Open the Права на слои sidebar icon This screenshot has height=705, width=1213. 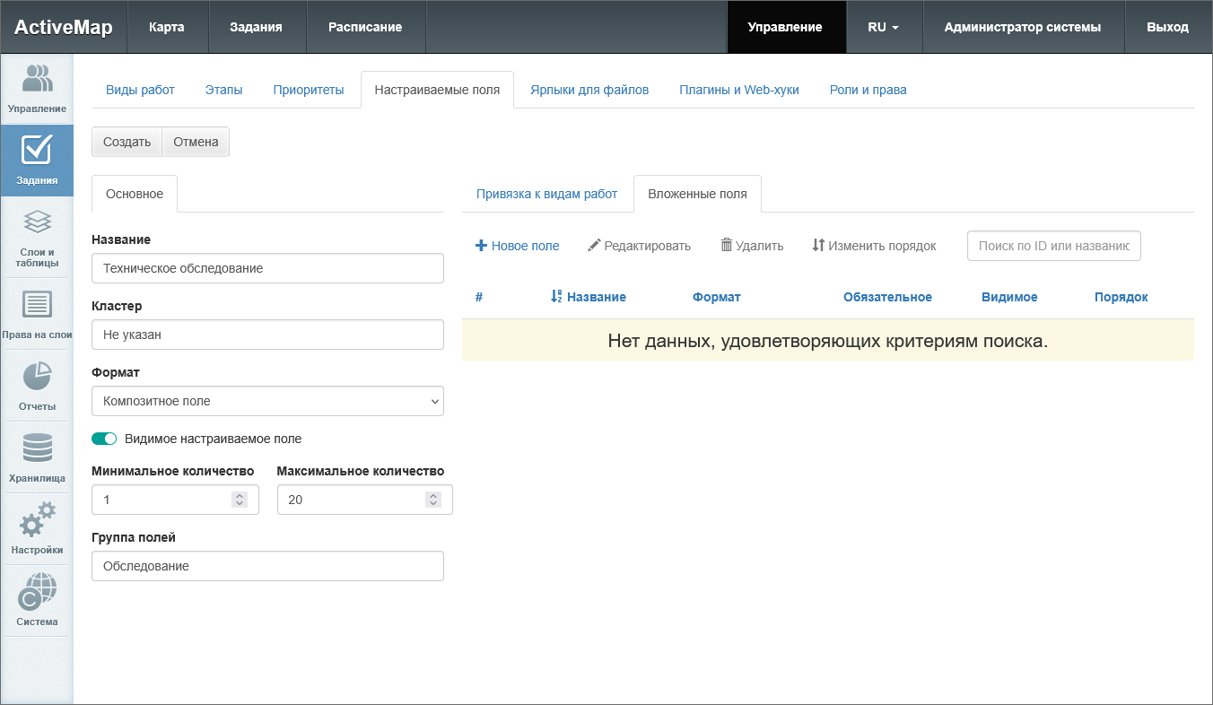pyautogui.click(x=37, y=305)
